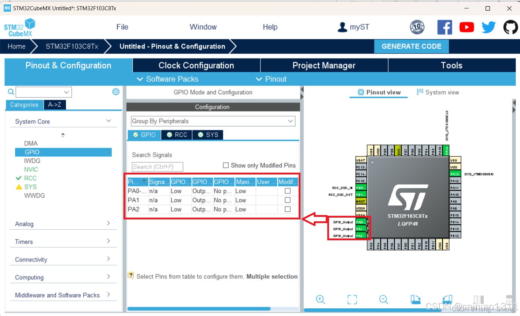The image size is (520, 316).
Task: Zoom in on the pinout view
Action: pos(320,300)
